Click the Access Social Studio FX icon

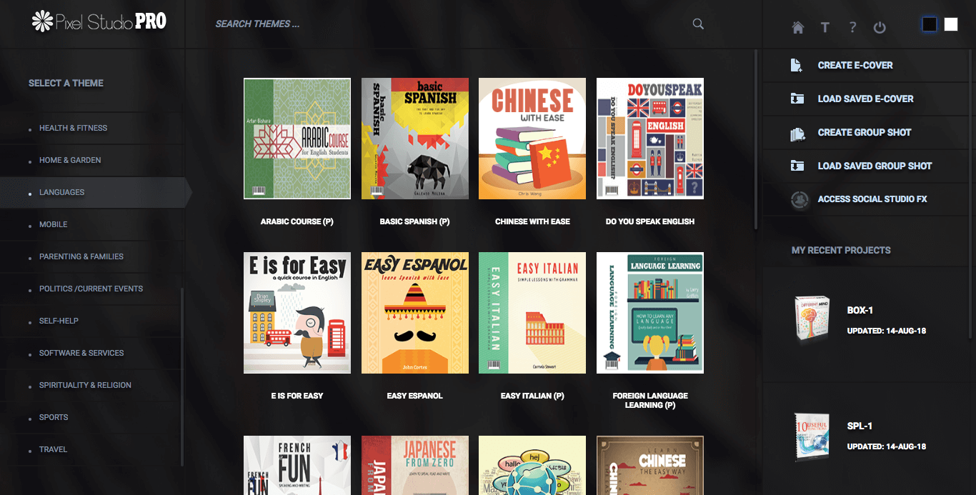click(799, 199)
